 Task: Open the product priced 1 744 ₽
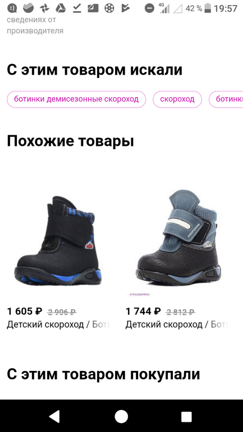point(143,311)
